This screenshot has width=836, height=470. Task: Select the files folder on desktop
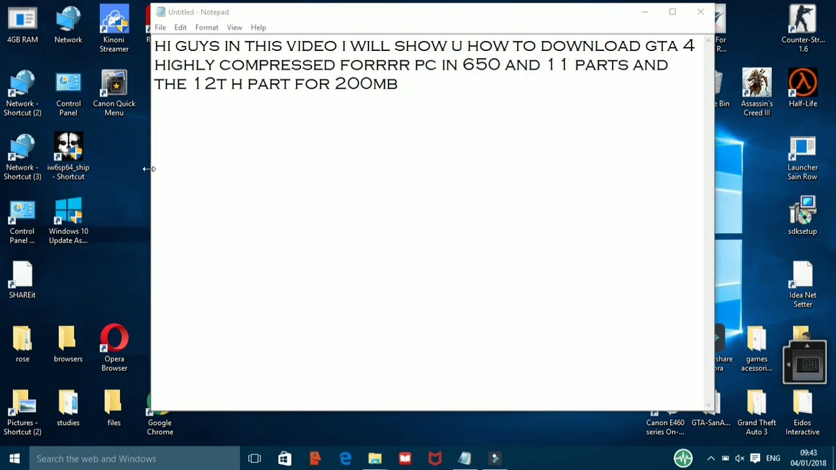pos(114,409)
